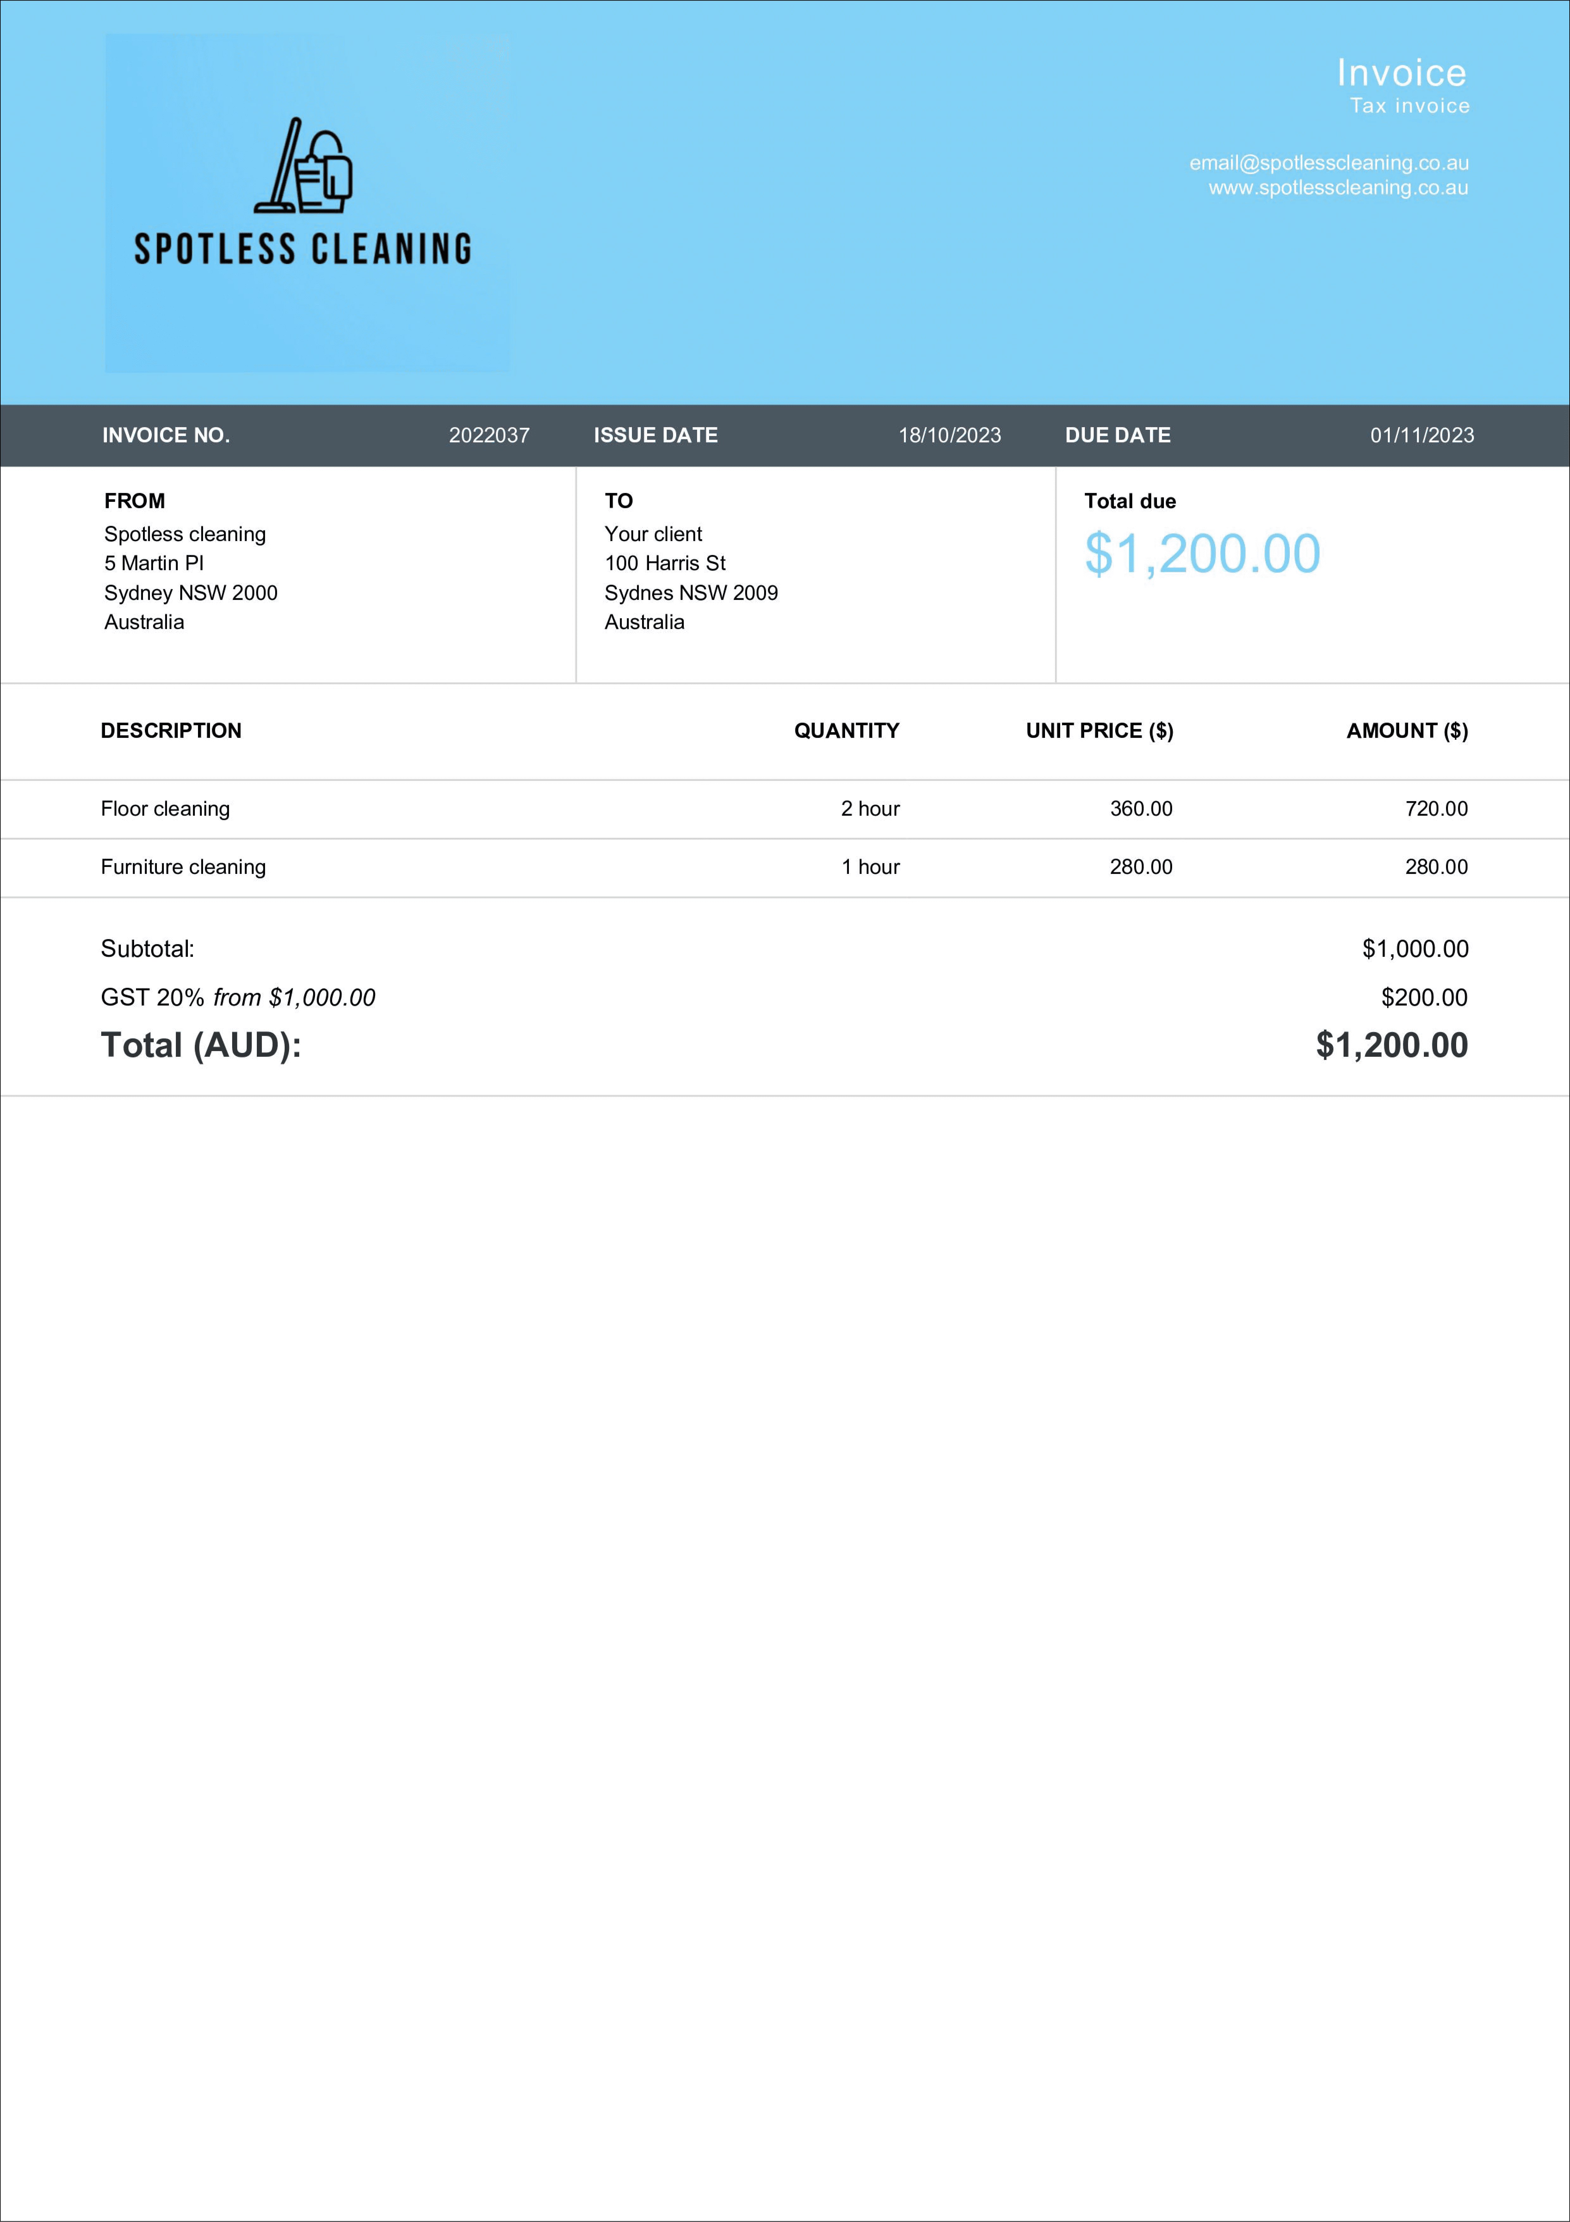Select unit price 360.00
Viewport: 1570px width, 2222px height.
pos(1141,809)
